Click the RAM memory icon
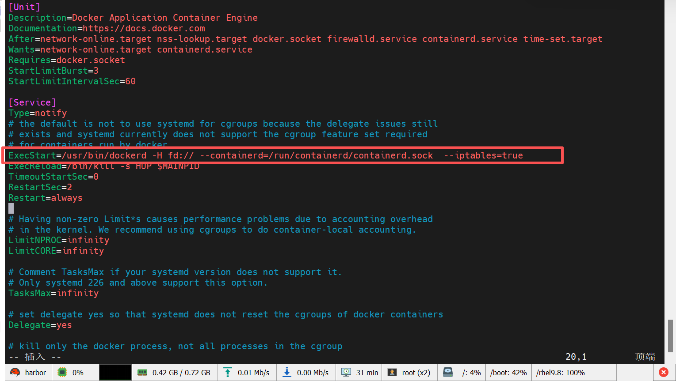 click(142, 373)
